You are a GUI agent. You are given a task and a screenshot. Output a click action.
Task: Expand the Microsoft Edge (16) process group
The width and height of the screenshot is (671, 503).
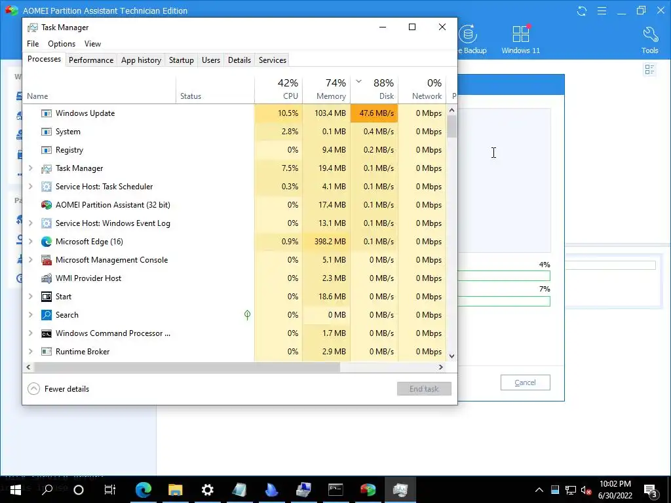tap(30, 242)
